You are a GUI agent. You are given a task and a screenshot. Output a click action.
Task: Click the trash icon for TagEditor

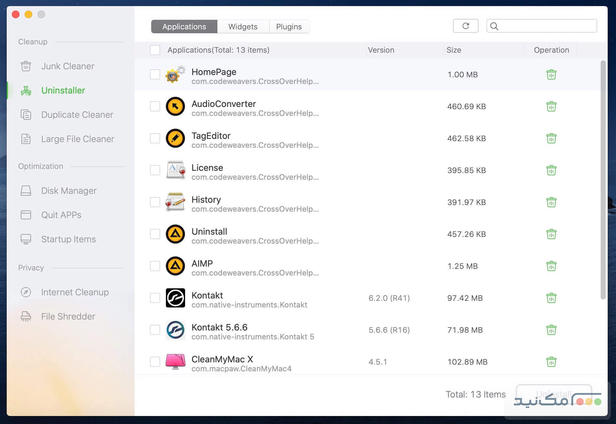(551, 138)
